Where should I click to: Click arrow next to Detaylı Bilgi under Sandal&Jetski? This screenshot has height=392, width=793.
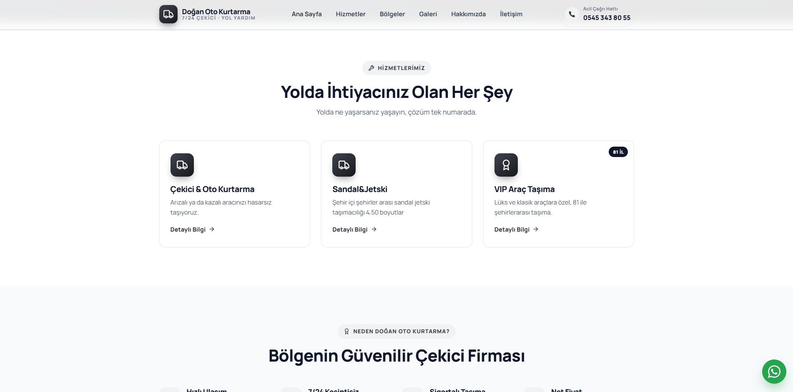click(374, 229)
